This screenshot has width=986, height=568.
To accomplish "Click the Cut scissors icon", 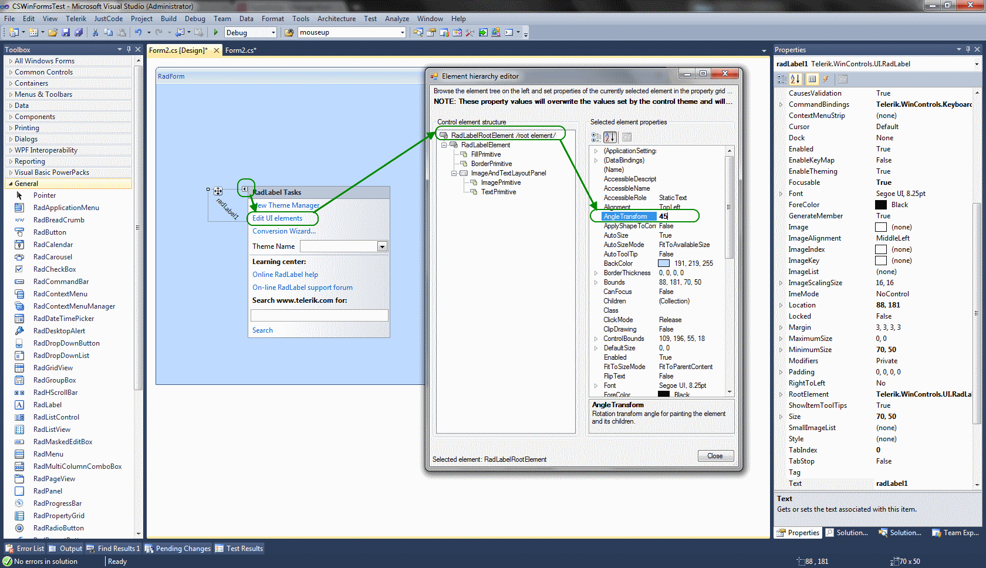I will [x=96, y=32].
